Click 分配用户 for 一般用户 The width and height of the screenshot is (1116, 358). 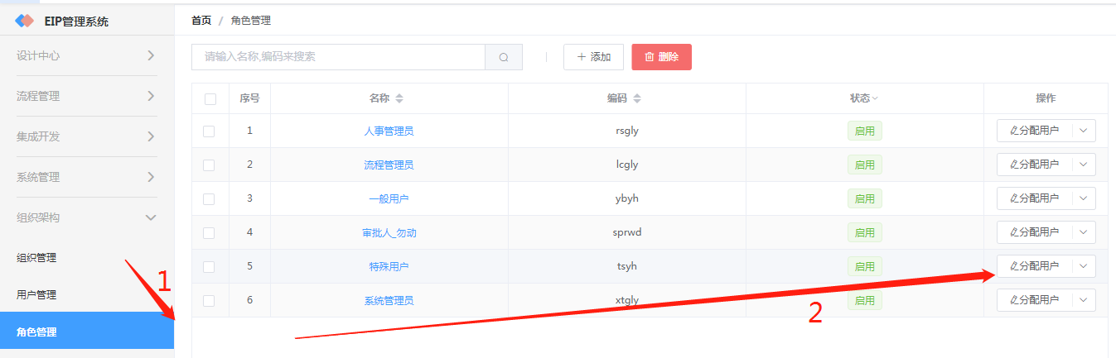coord(1035,198)
